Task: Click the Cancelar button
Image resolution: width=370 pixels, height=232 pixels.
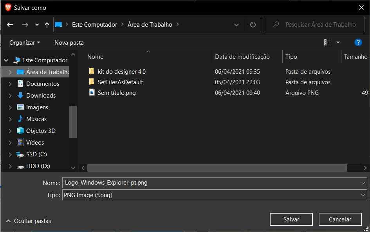Action: pos(340,219)
